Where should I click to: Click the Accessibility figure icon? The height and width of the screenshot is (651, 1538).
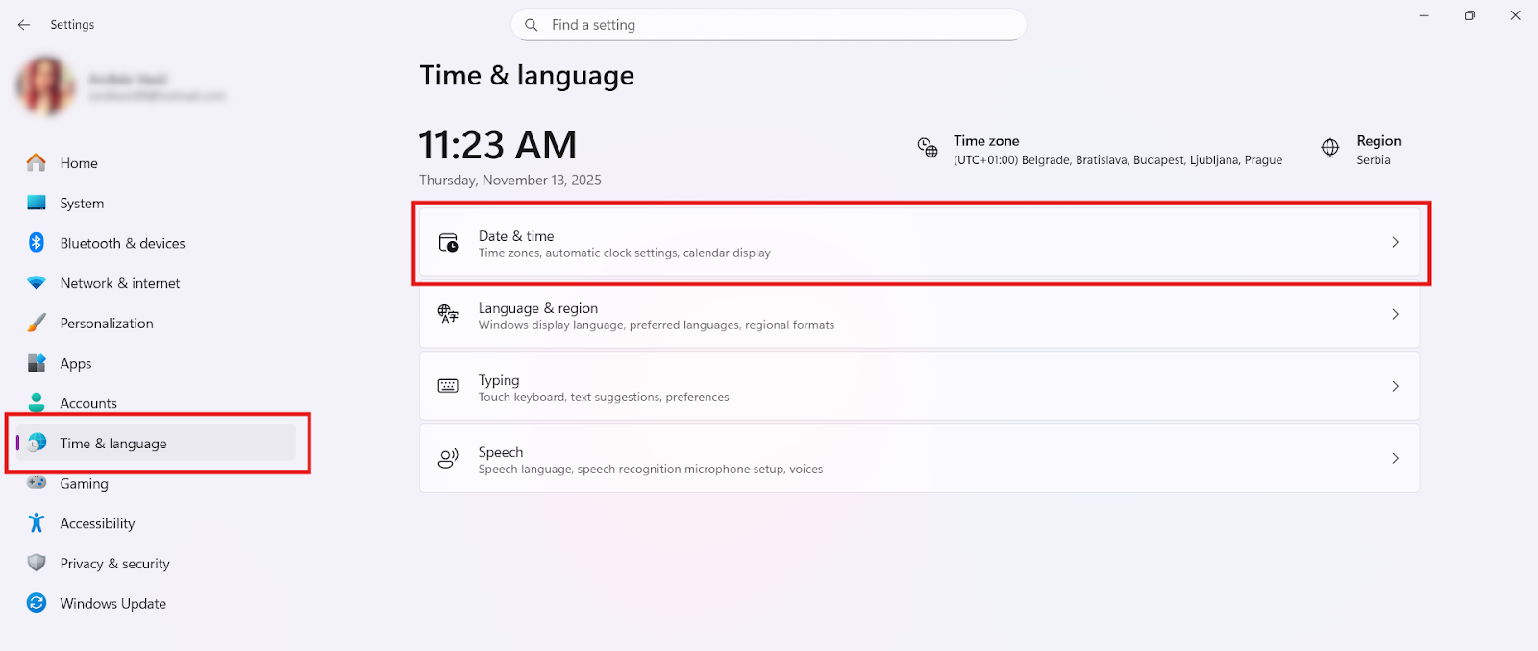[x=37, y=522]
